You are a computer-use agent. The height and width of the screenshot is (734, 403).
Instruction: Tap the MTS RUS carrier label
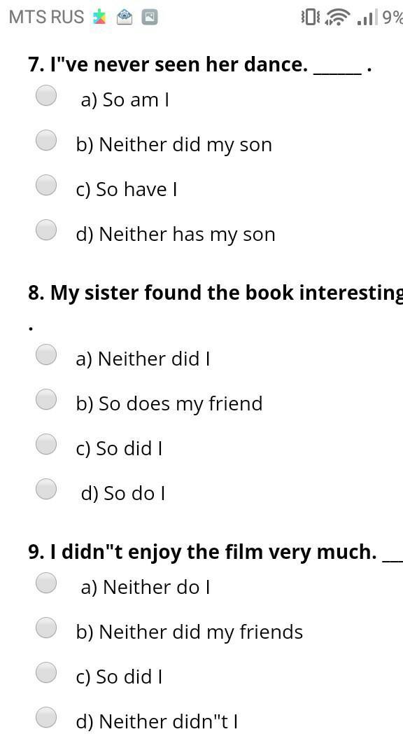point(47,18)
